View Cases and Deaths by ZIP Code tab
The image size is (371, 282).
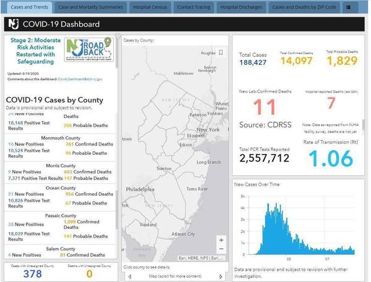point(304,7)
